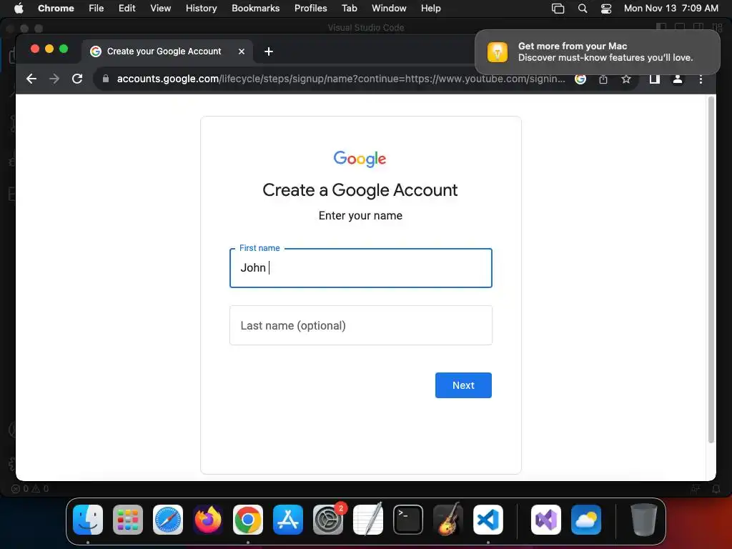
Task: Click the Google logo on signup page
Action: [x=360, y=159]
